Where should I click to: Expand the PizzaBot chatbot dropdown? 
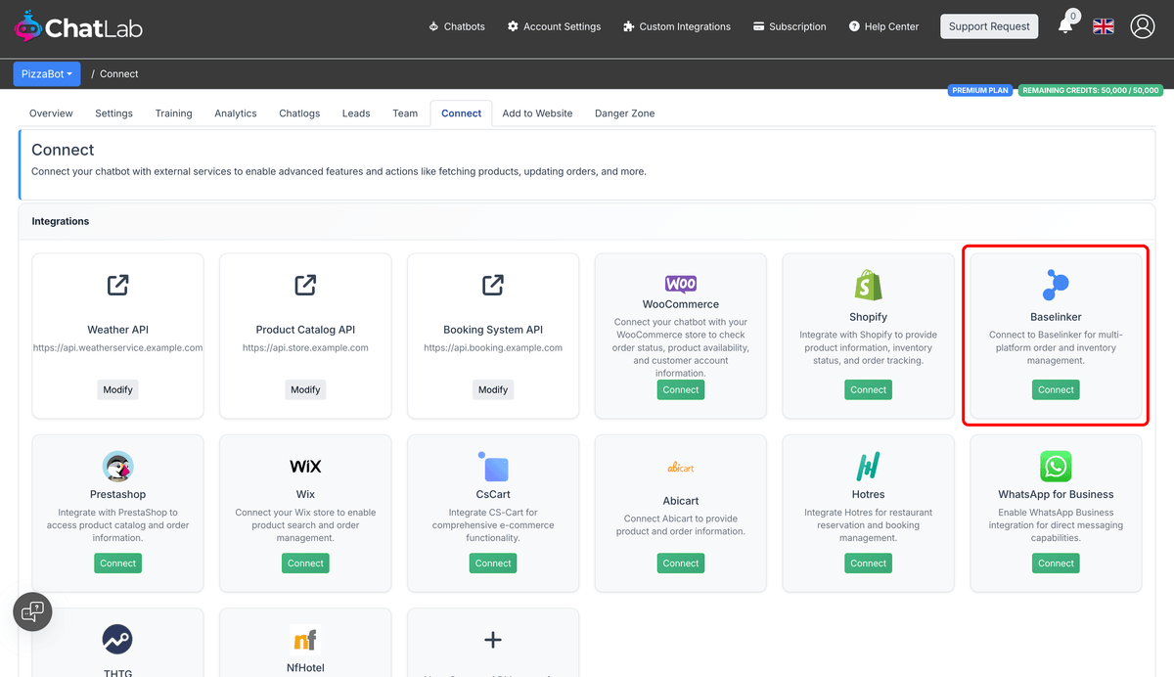click(47, 73)
